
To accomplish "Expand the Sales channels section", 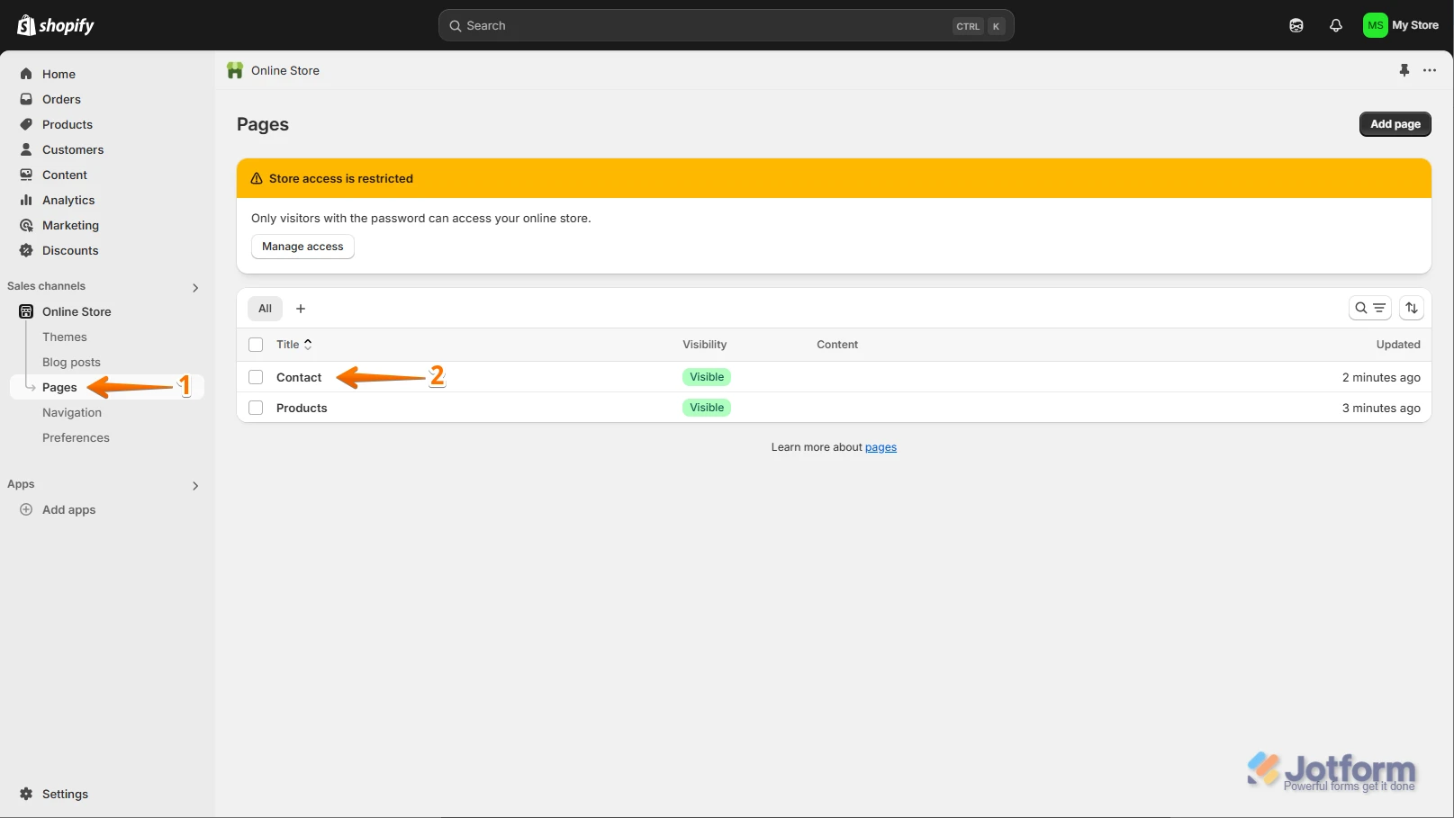I will (195, 287).
